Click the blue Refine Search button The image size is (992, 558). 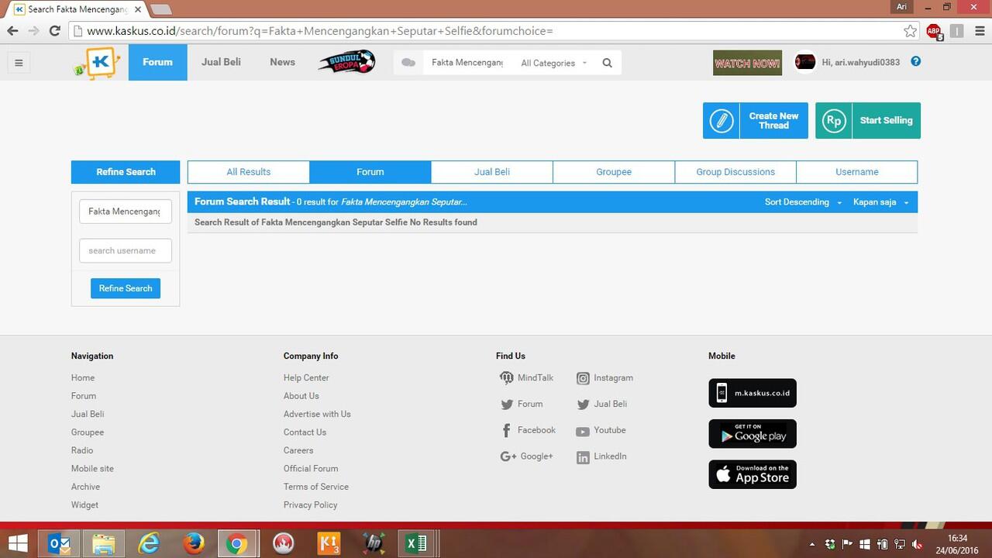click(x=126, y=288)
